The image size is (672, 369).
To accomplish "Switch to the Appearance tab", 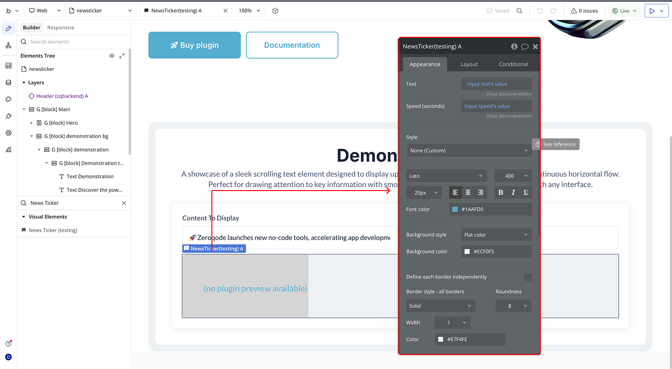I will click(425, 64).
